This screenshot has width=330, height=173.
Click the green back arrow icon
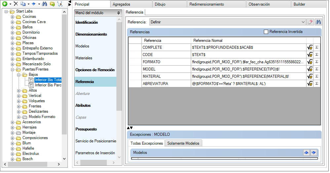point(5,4)
